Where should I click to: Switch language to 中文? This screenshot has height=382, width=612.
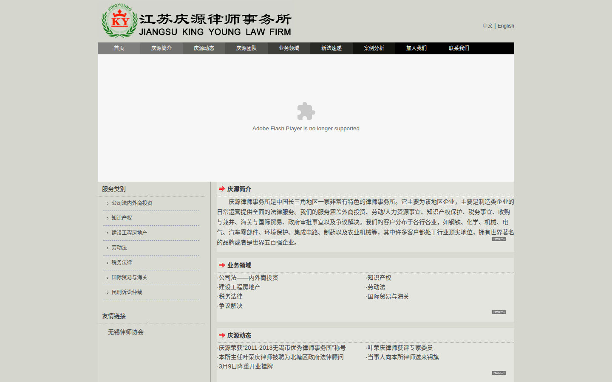487,26
